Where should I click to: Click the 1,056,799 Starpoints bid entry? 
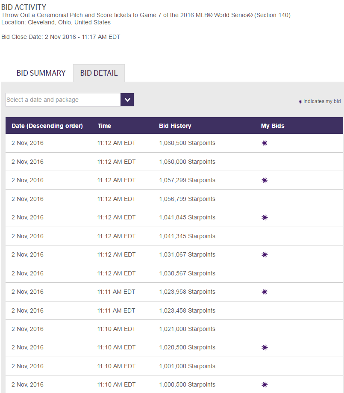point(187,199)
